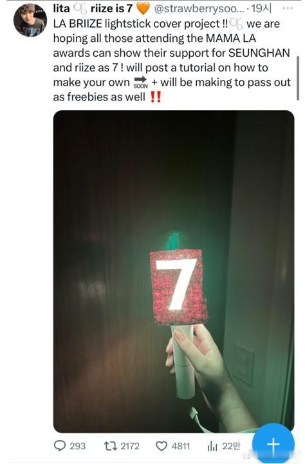Open the three-dot more options menu
This screenshot has width=305, height=464.
(288, 8)
